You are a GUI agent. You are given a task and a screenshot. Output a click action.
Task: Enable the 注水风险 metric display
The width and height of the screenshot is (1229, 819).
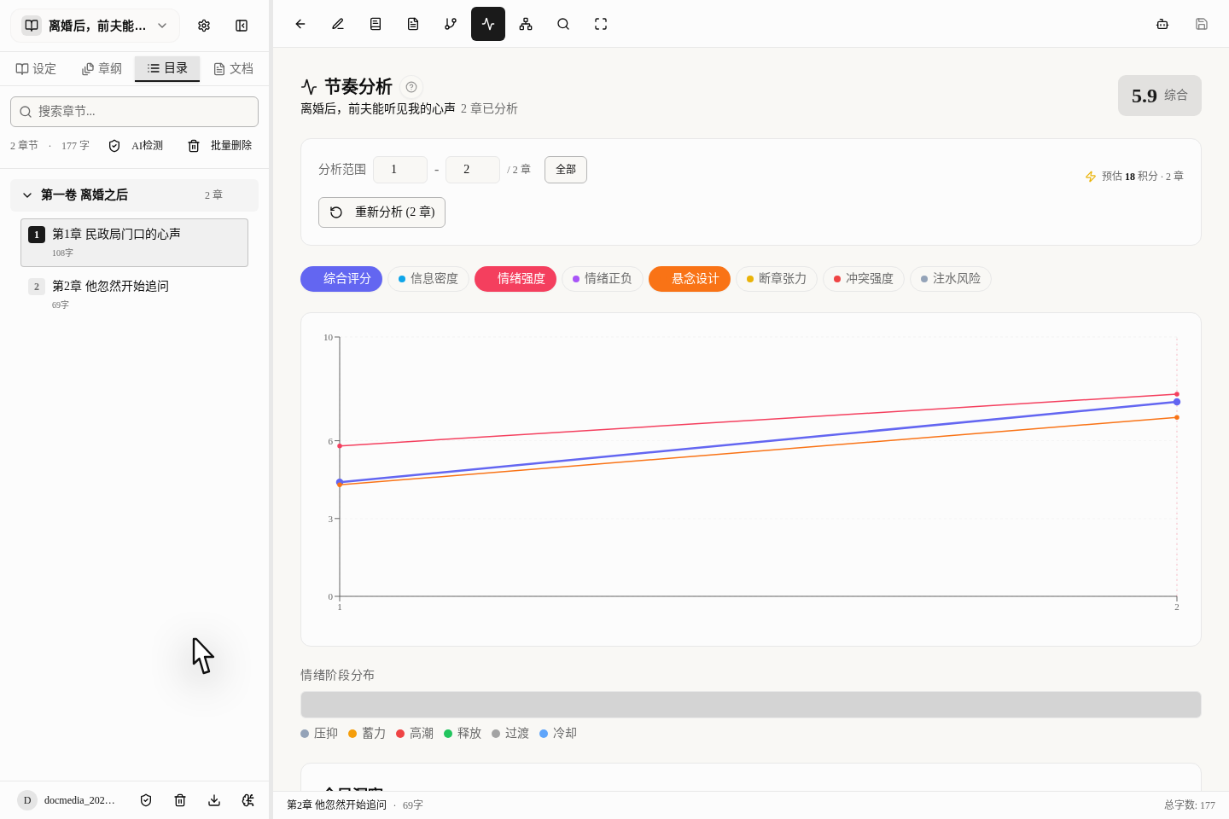tap(950, 279)
